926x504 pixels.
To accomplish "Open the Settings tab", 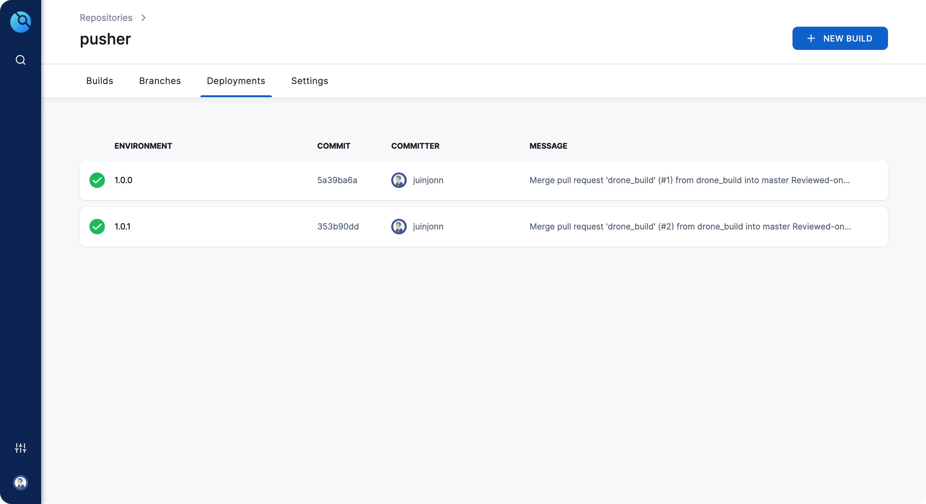I will 310,81.
